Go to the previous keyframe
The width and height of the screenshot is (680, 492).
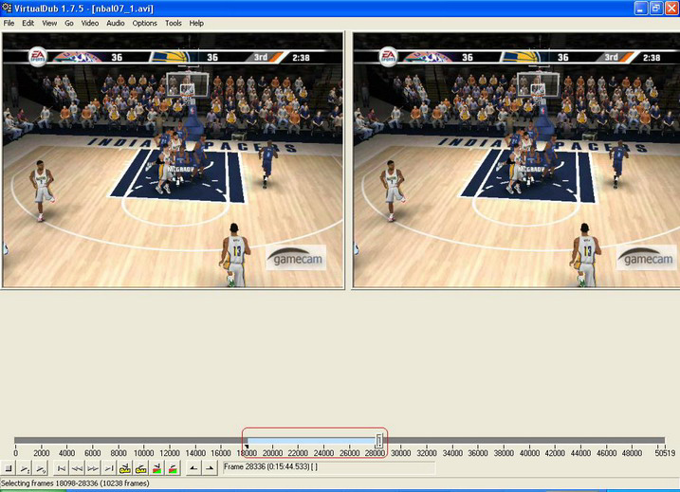pos(125,468)
